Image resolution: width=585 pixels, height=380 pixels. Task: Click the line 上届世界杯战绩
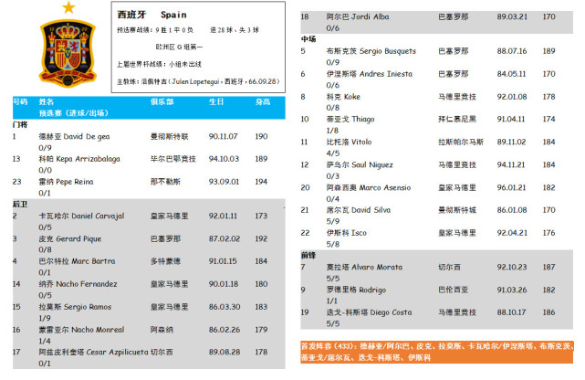[x=160, y=64]
